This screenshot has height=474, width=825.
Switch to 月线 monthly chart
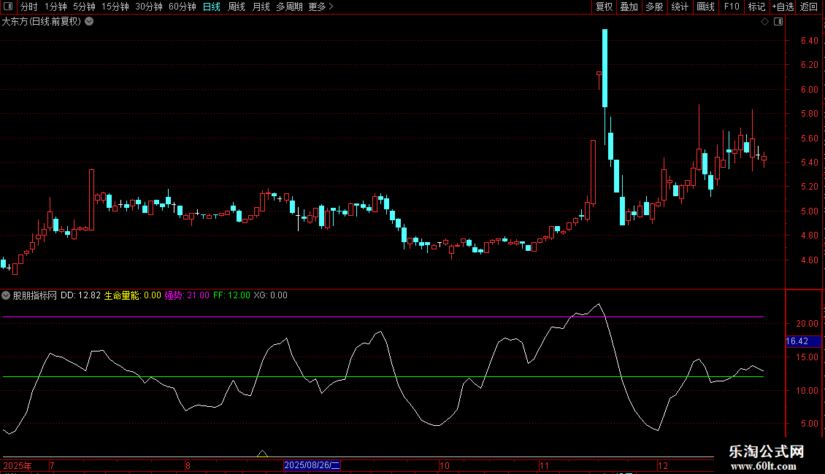(x=261, y=7)
